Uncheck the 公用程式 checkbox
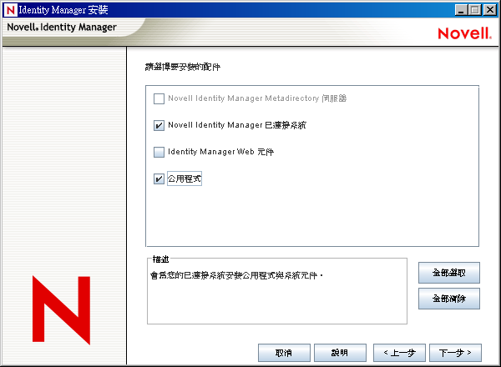 159,178
